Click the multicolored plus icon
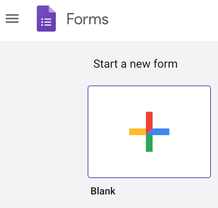218x208 pixels. click(149, 132)
